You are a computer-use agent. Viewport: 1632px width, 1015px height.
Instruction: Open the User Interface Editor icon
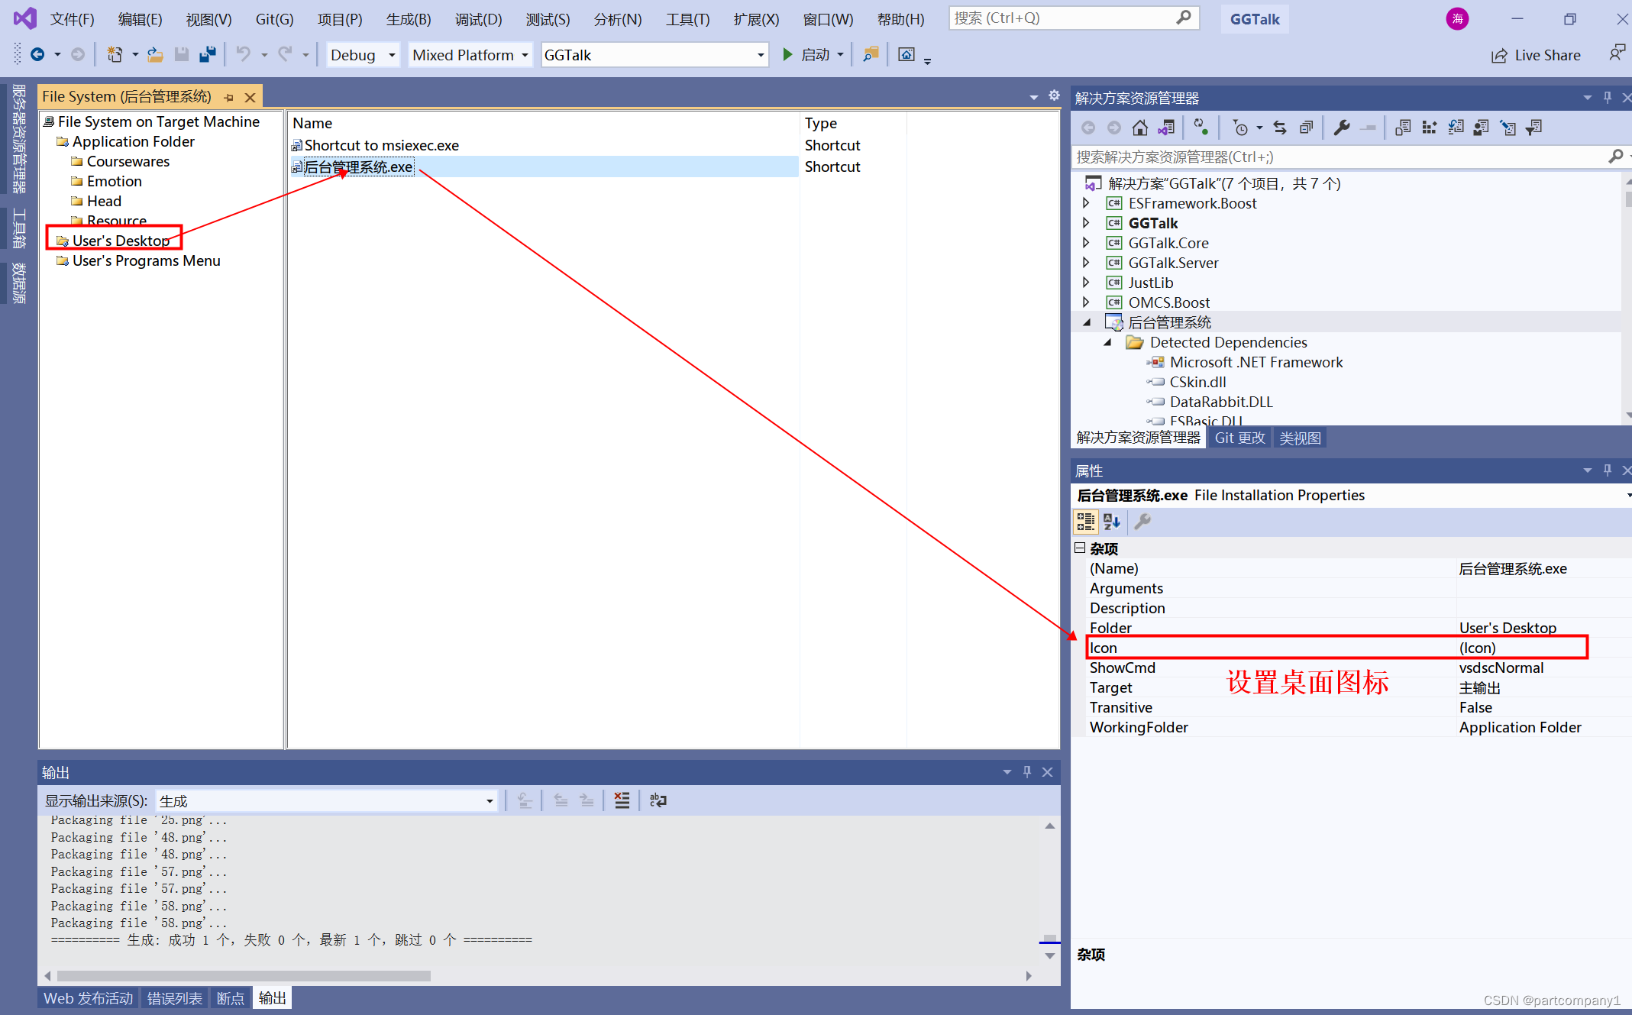1482,128
